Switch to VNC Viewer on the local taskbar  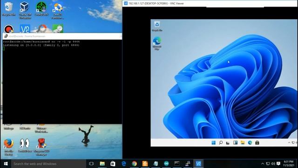(x=198, y=164)
